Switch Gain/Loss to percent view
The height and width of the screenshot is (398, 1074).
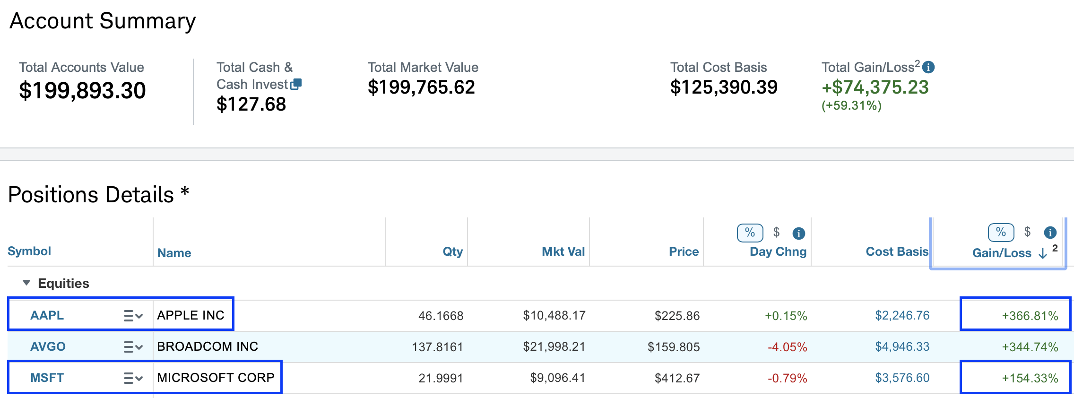[1001, 232]
